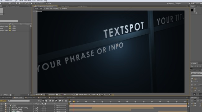Select the Pen tool in toolbar
202x112 pixels.
pos(19,3)
